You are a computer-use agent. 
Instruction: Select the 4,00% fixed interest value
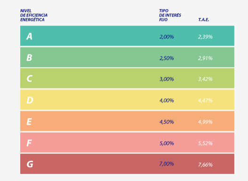(x=167, y=101)
